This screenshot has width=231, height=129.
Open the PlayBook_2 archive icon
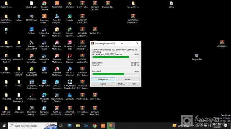tap(82, 96)
